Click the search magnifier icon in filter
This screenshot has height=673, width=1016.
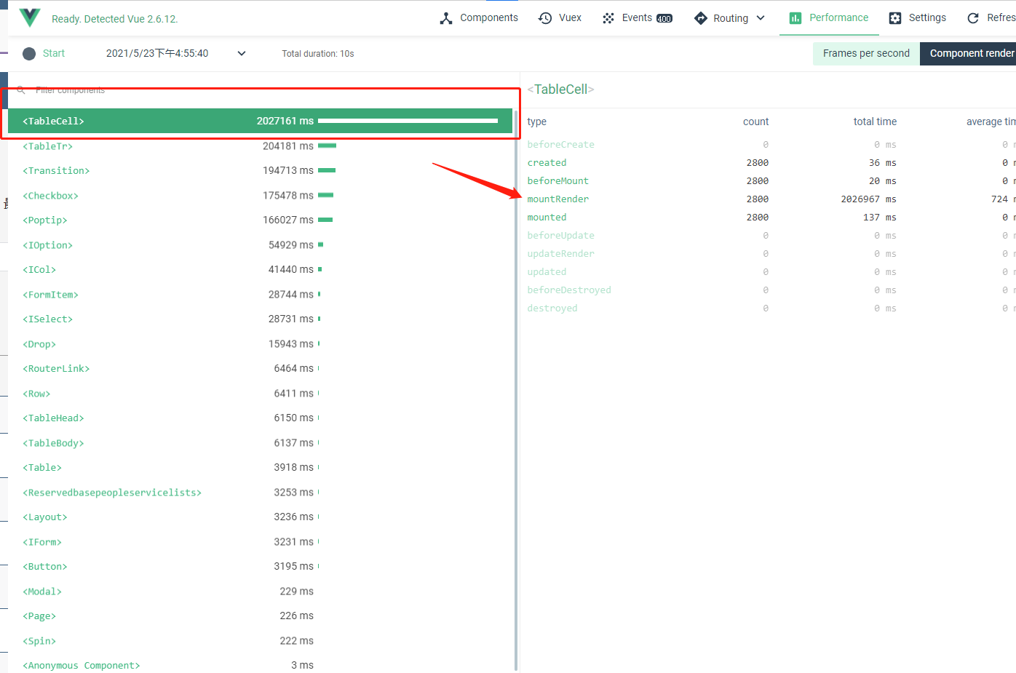click(x=21, y=90)
